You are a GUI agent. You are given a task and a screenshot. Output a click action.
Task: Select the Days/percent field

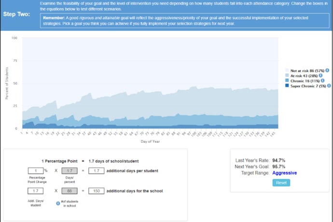tap(69, 171)
